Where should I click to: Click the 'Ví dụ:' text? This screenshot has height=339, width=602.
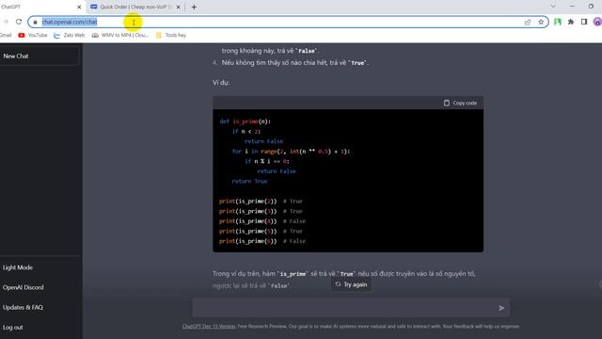point(221,83)
